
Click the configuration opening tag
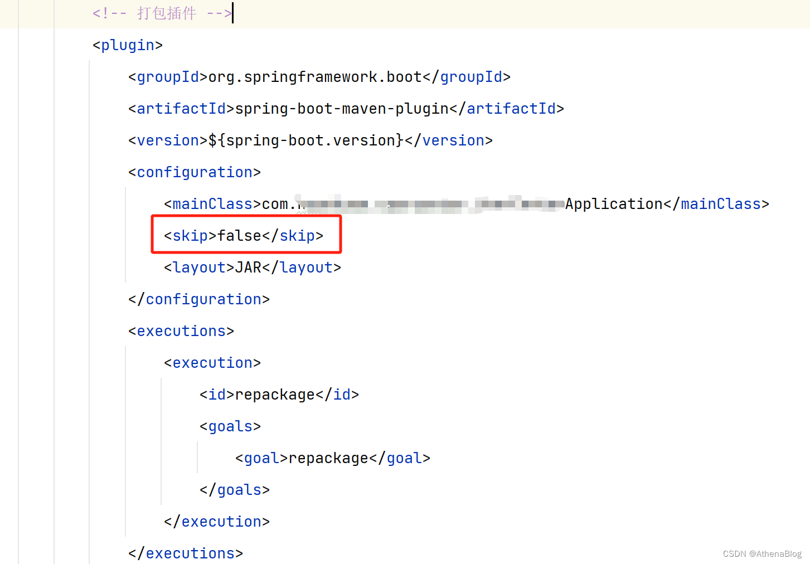193,172
